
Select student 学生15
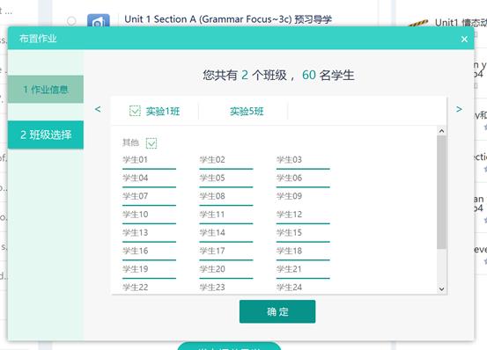coord(289,233)
